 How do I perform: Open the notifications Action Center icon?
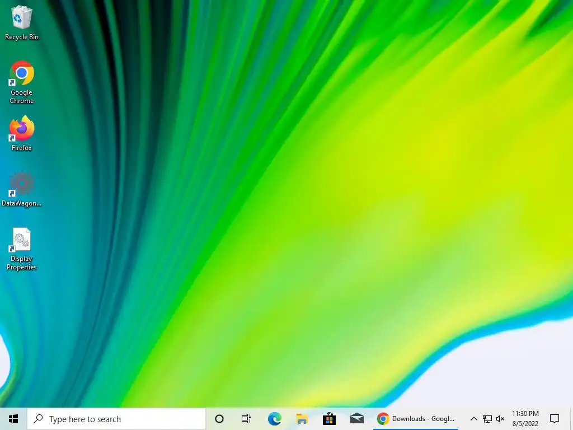[555, 419]
